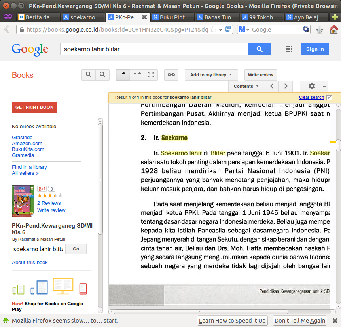The image size is (341, 327).
Task: Click the Clear search link
Action: click(x=311, y=97)
